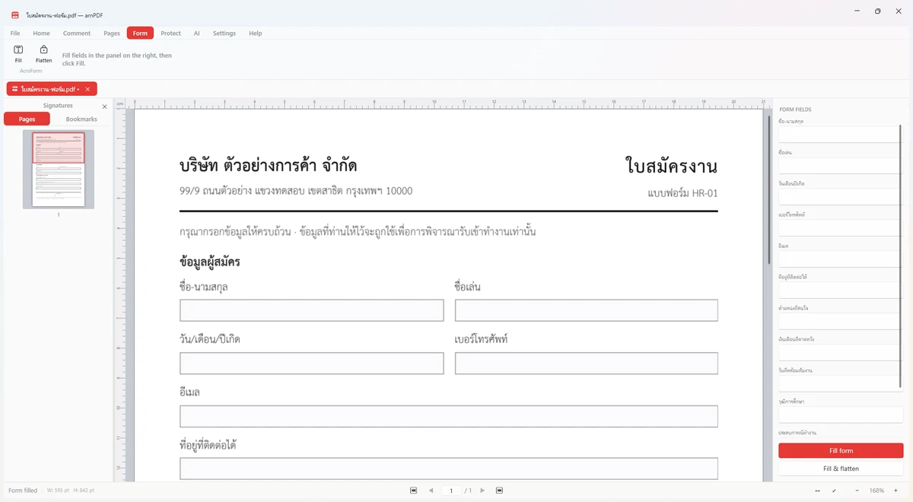Fit whole page in view
Screen dimensions: 913x502
click(835, 491)
